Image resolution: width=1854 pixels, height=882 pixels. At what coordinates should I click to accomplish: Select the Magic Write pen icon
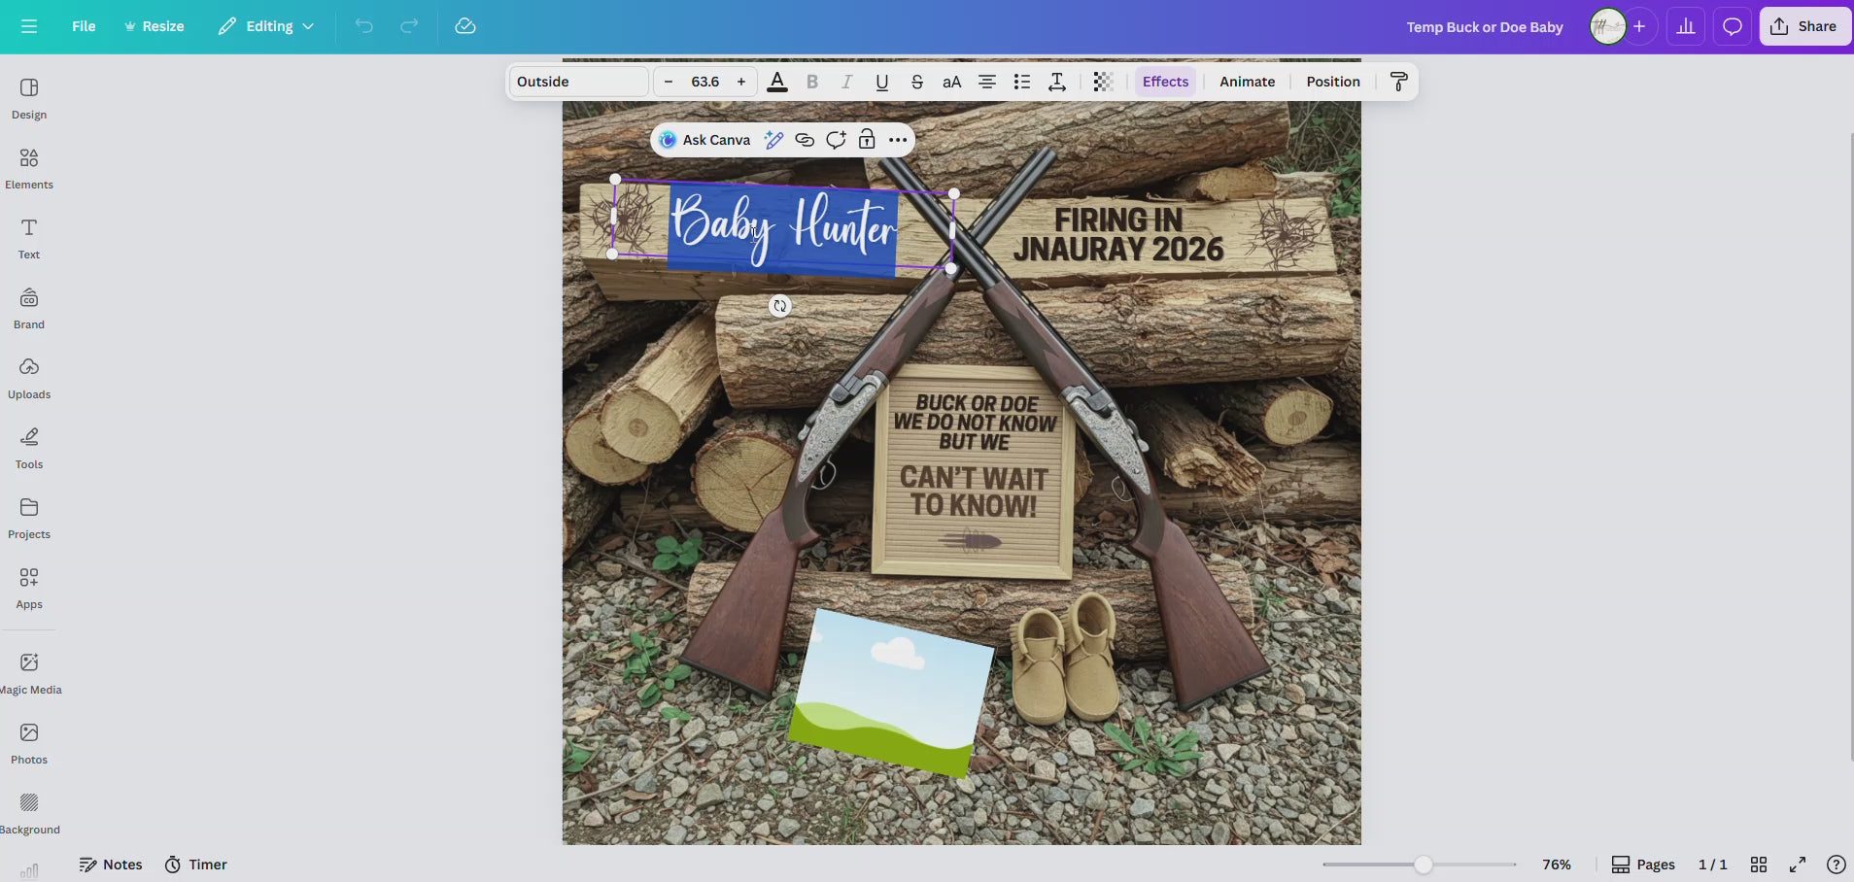772,139
